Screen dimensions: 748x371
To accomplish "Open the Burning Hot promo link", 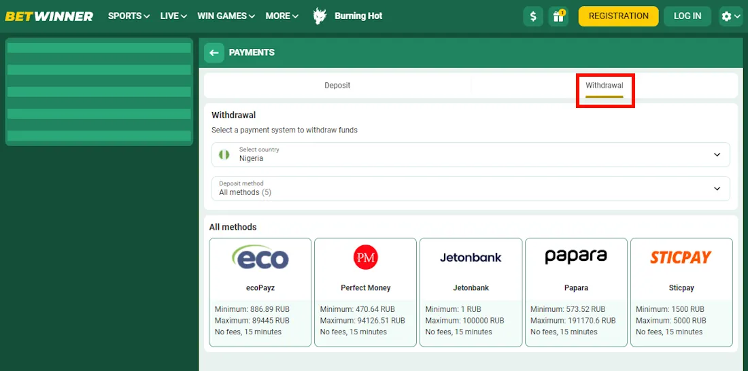I will 359,16.
